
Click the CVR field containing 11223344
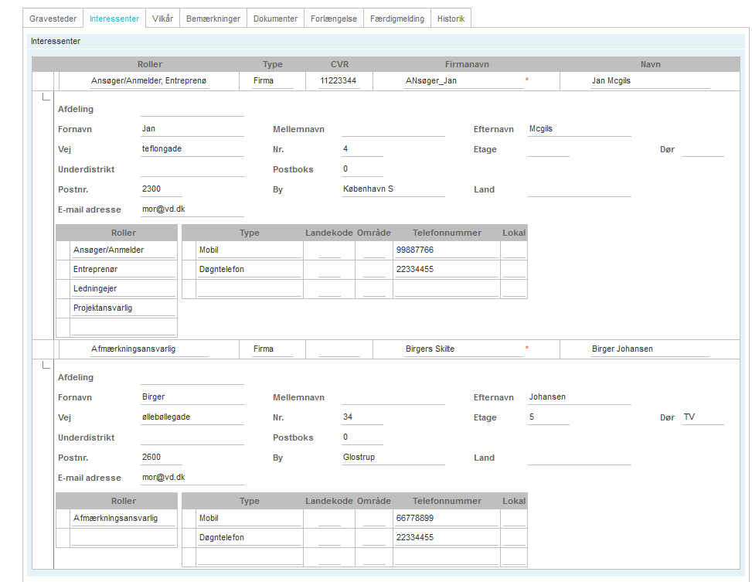point(339,81)
